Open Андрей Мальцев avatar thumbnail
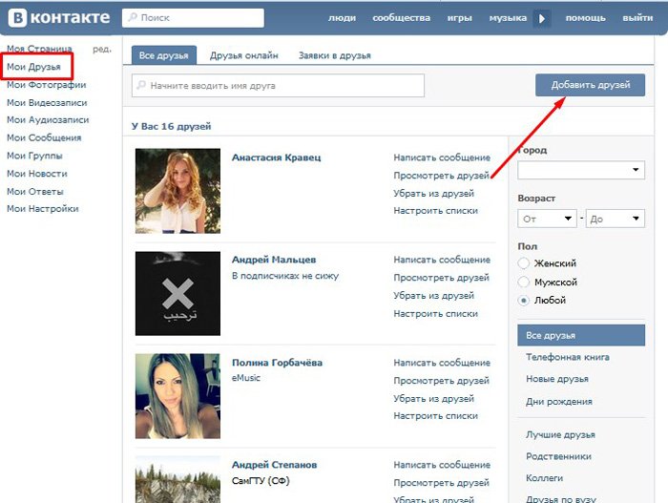The width and height of the screenshot is (668, 503). pyautogui.click(x=177, y=293)
